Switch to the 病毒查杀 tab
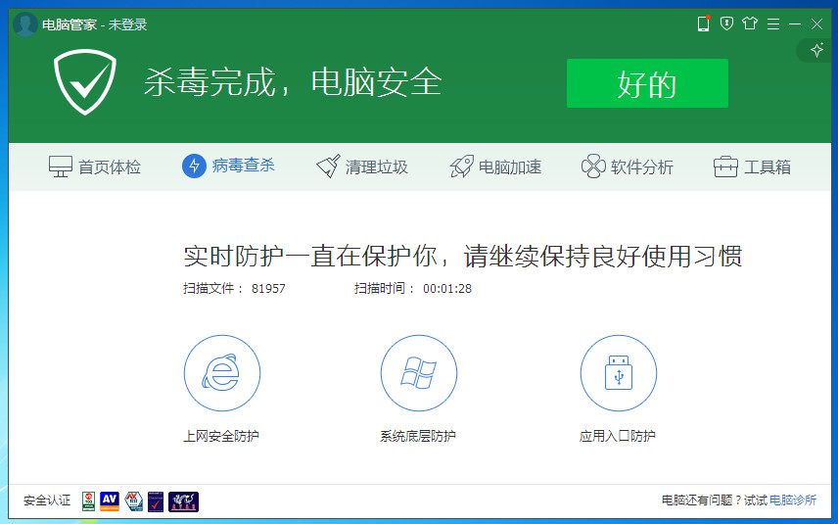Viewport: 838px width, 524px height. pos(228,166)
